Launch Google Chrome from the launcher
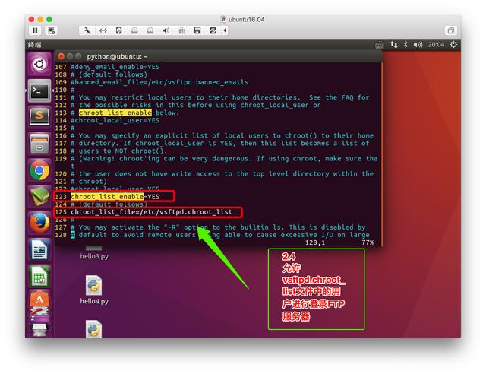 tap(39, 170)
